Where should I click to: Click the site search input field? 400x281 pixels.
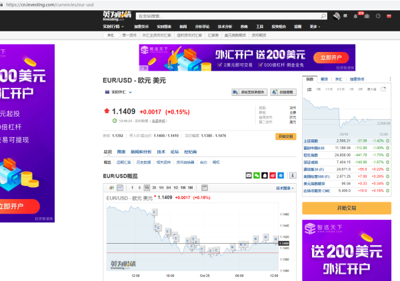228,16
